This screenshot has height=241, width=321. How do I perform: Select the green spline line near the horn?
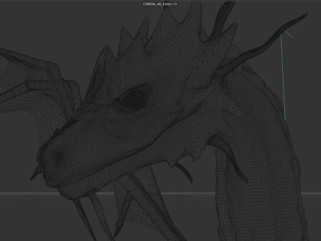coord(284,78)
